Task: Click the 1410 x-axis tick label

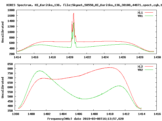Action: 110,114
